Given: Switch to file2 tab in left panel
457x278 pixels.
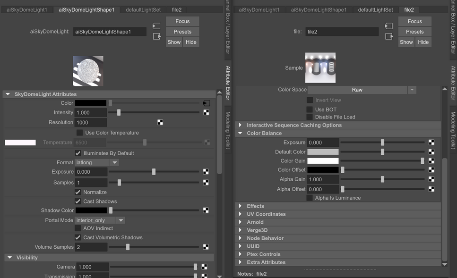Looking at the screenshot, I should pyautogui.click(x=177, y=9).
